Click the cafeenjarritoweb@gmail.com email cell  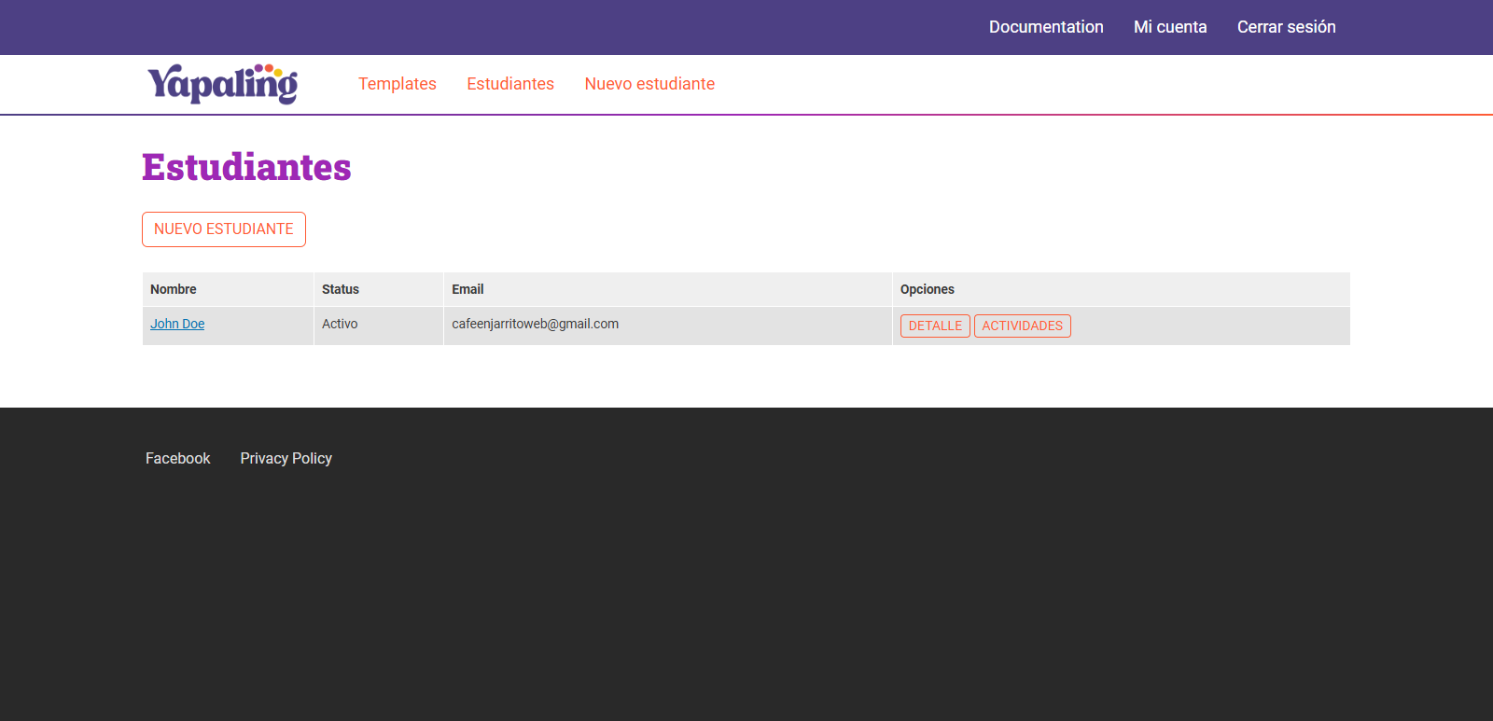[535, 324]
